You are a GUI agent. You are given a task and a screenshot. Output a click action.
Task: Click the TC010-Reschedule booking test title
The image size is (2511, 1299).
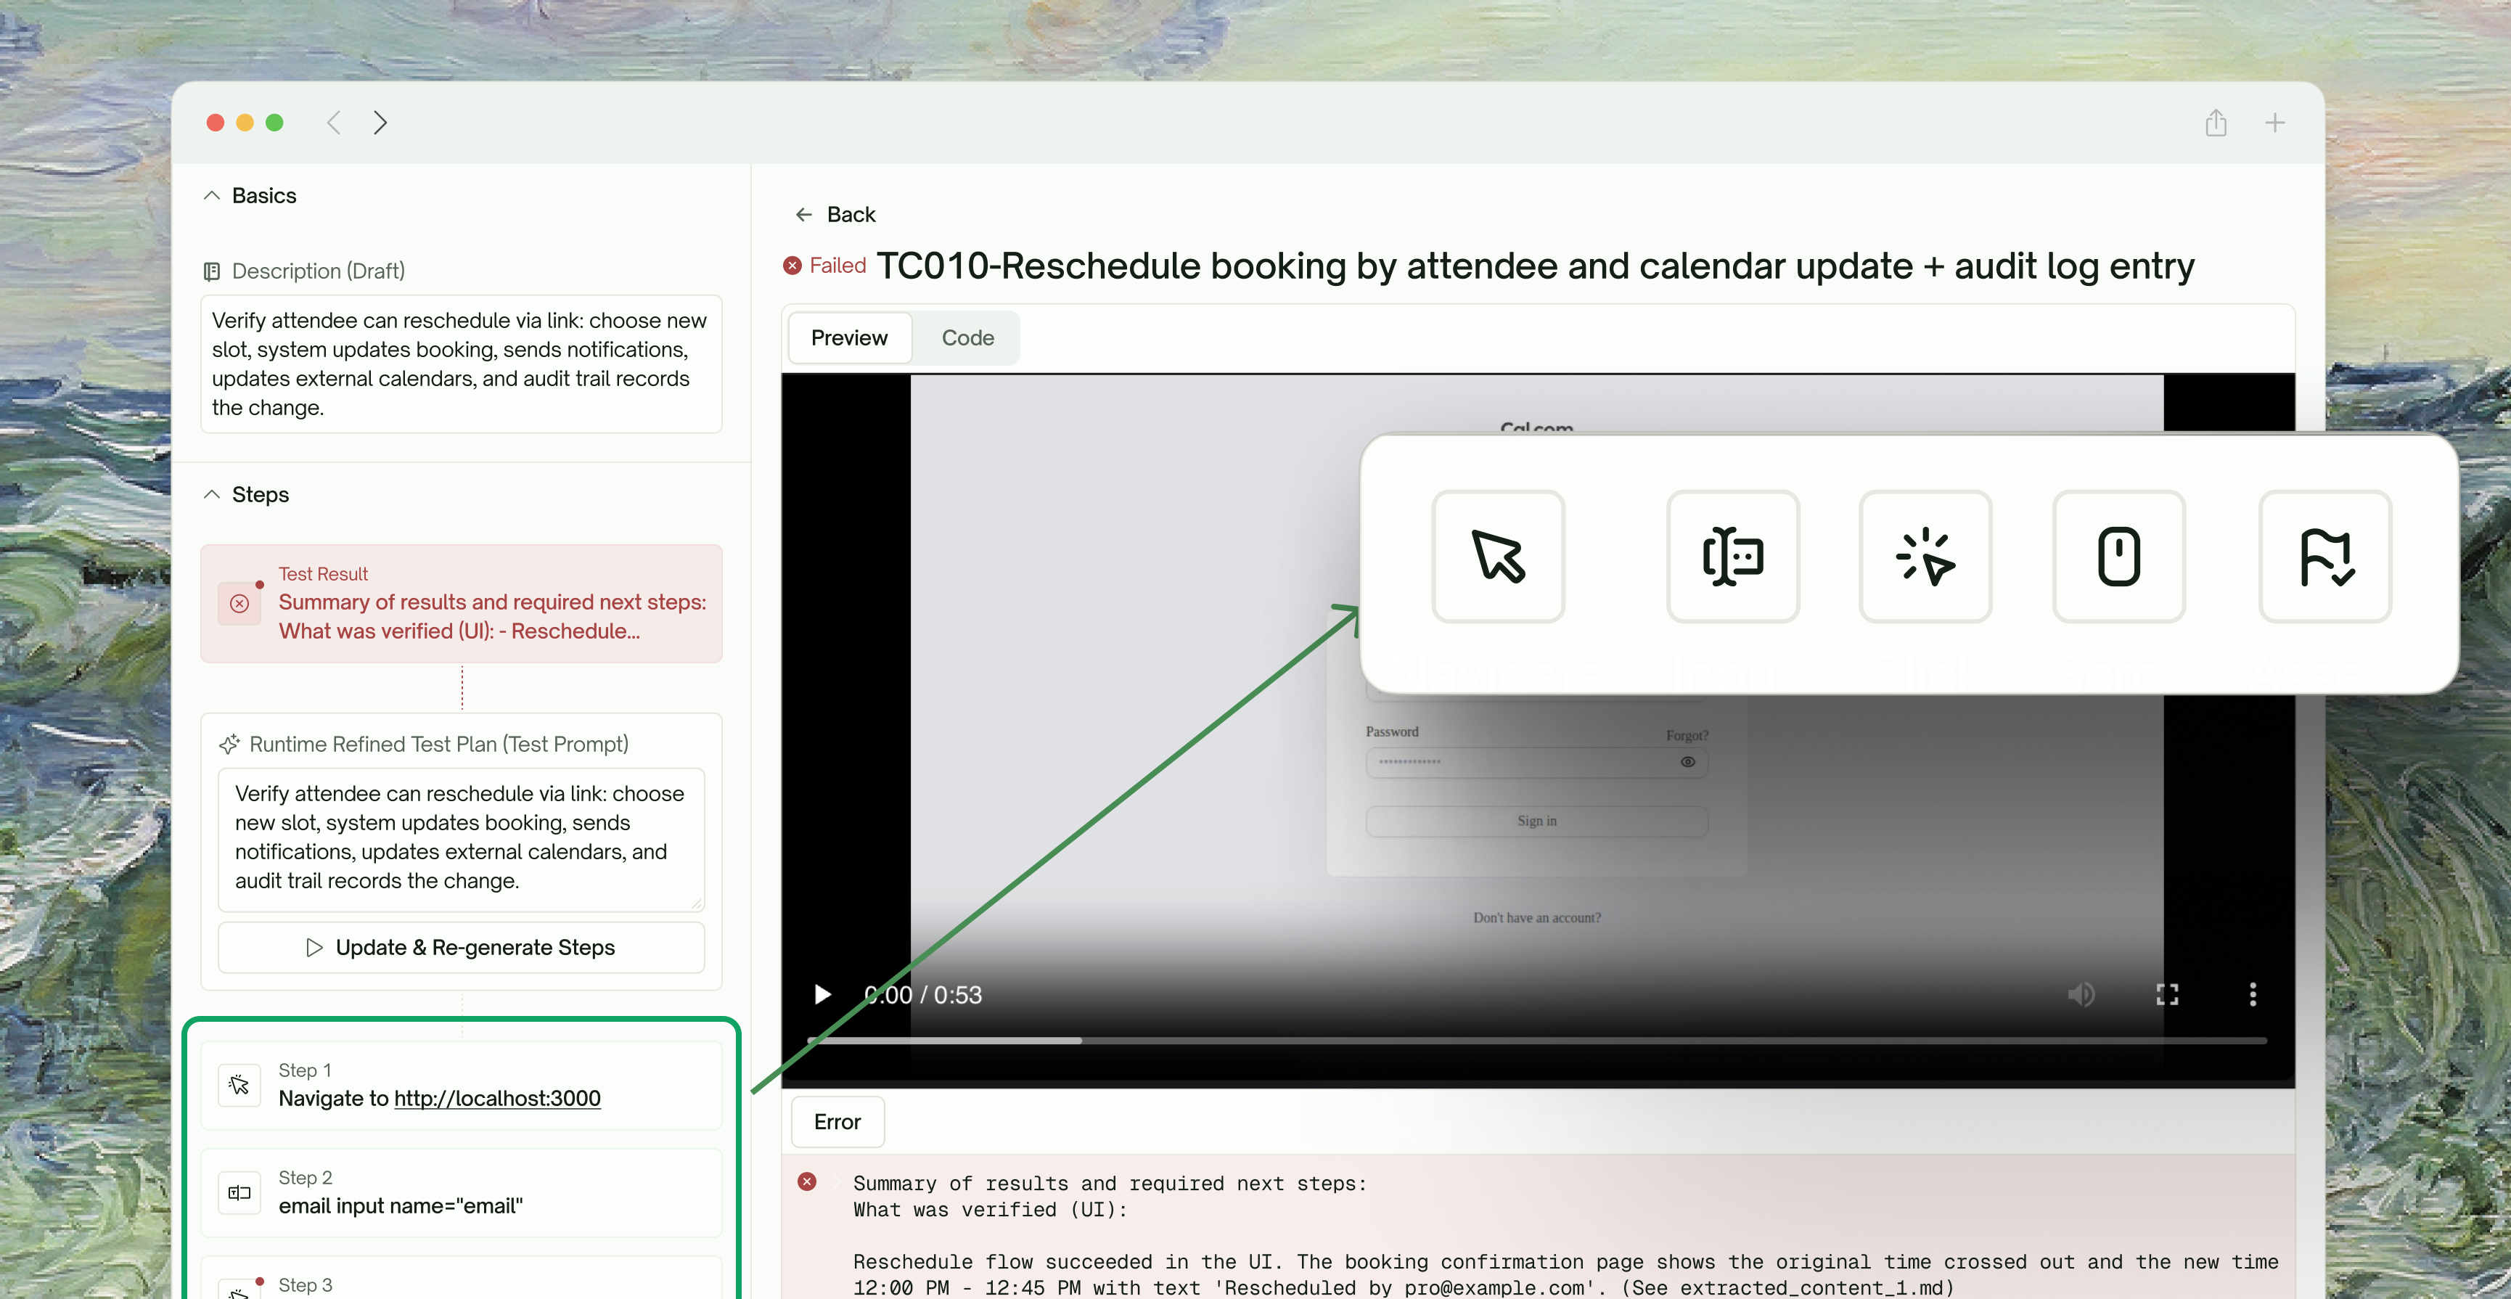[x=1535, y=266]
